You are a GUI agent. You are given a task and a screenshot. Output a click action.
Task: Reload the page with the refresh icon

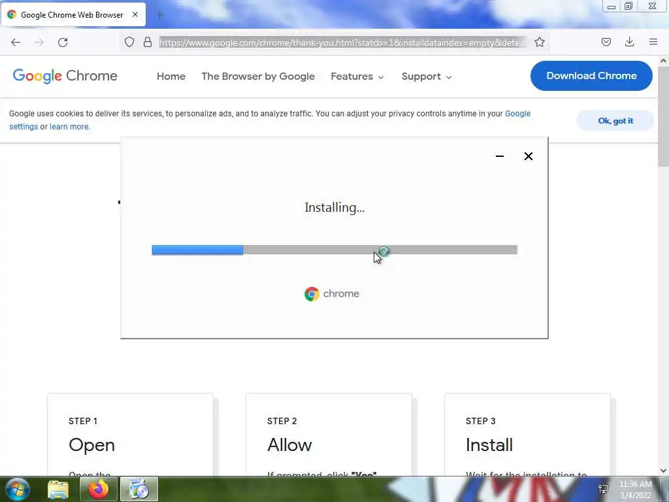pos(63,42)
